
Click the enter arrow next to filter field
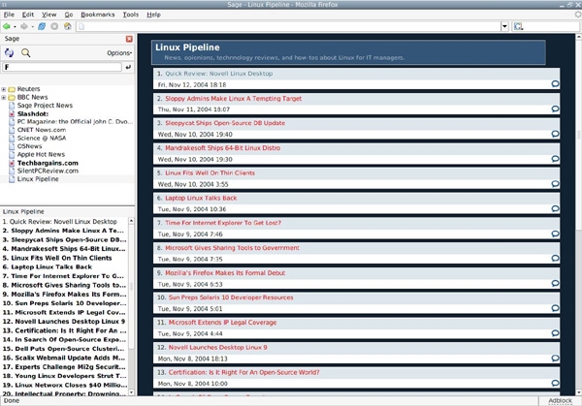(x=128, y=67)
